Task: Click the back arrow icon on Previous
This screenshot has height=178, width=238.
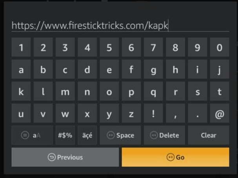Action: point(52,157)
